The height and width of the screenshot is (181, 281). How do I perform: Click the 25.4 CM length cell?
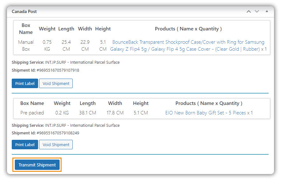coord(66,45)
